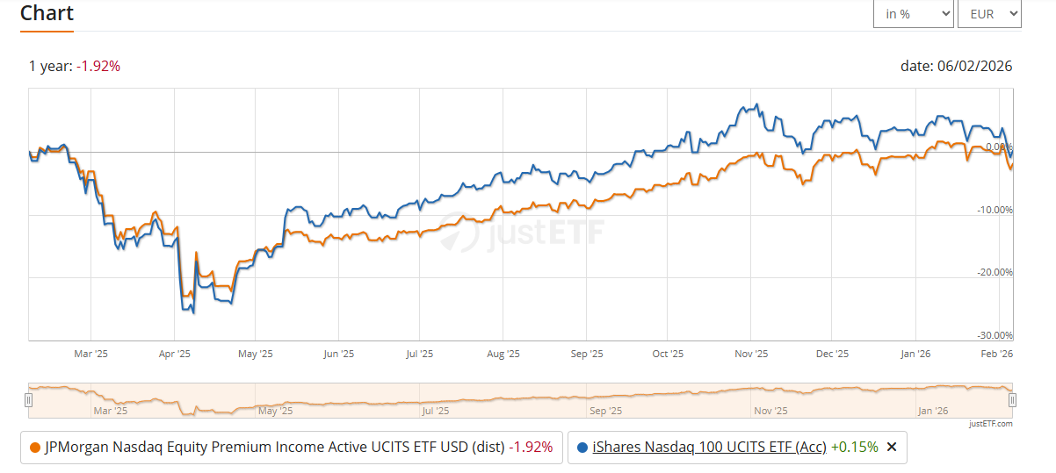Click the -20.00% y-axis label
This screenshot has width=1056, height=473.
pyautogui.click(x=995, y=272)
